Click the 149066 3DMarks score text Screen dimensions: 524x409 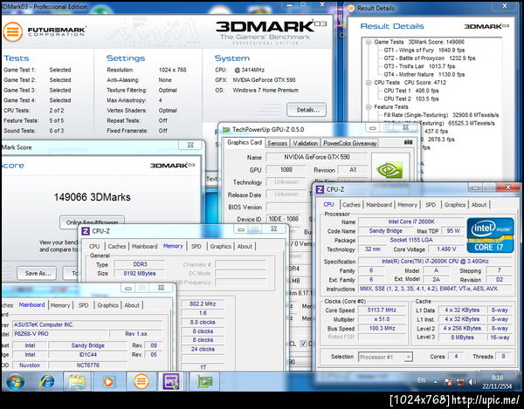click(93, 197)
